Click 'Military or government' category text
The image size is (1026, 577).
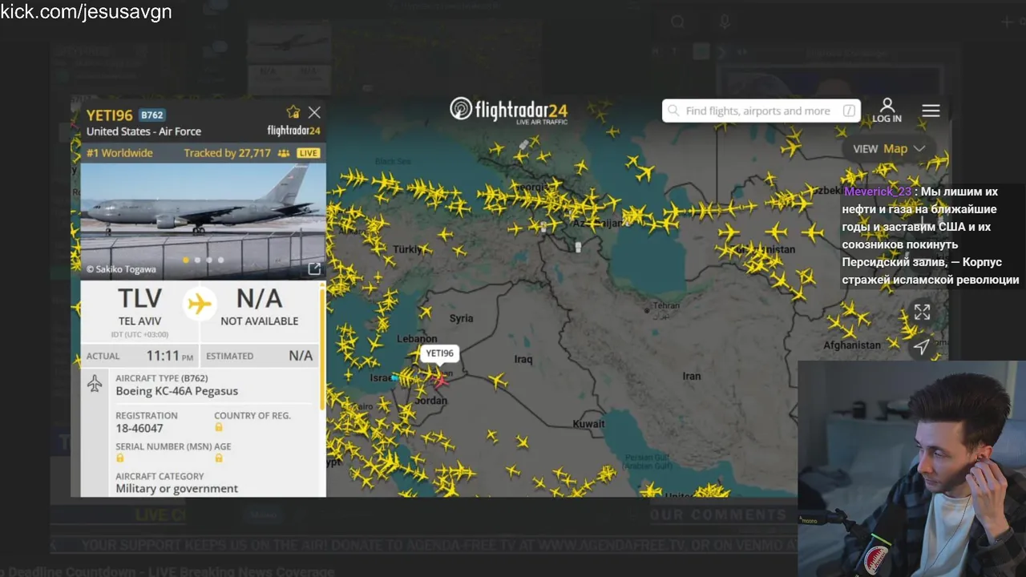[x=176, y=488]
